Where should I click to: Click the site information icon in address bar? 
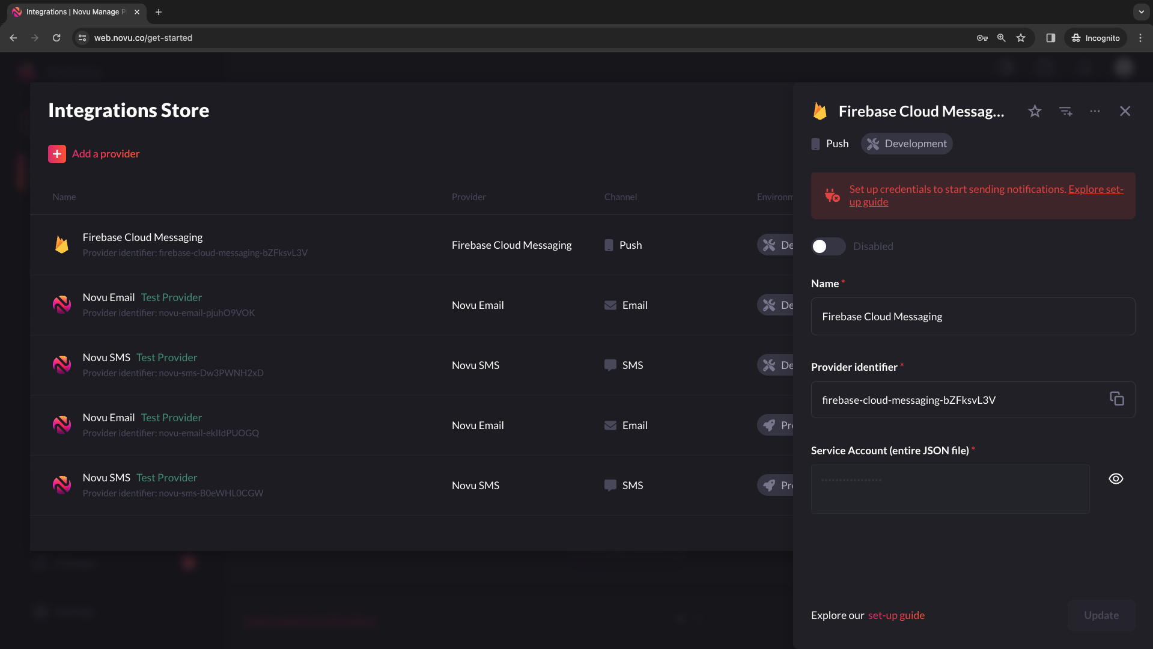[82, 38]
